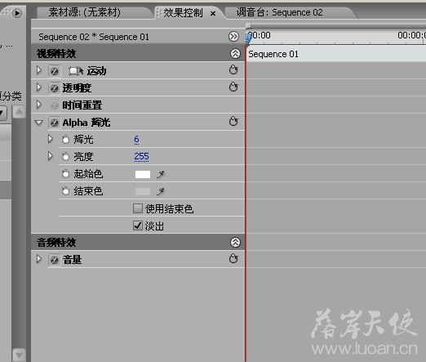Expand the 时间重置 properties
Screen dimensions: 426x362
(39, 105)
